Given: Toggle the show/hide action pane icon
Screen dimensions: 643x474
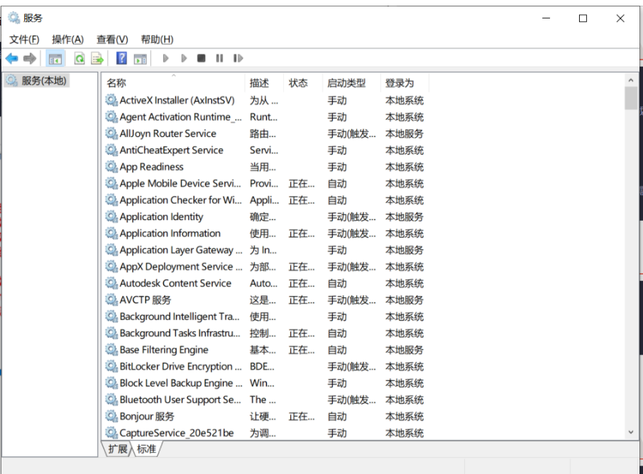Looking at the screenshot, I should pos(141,59).
